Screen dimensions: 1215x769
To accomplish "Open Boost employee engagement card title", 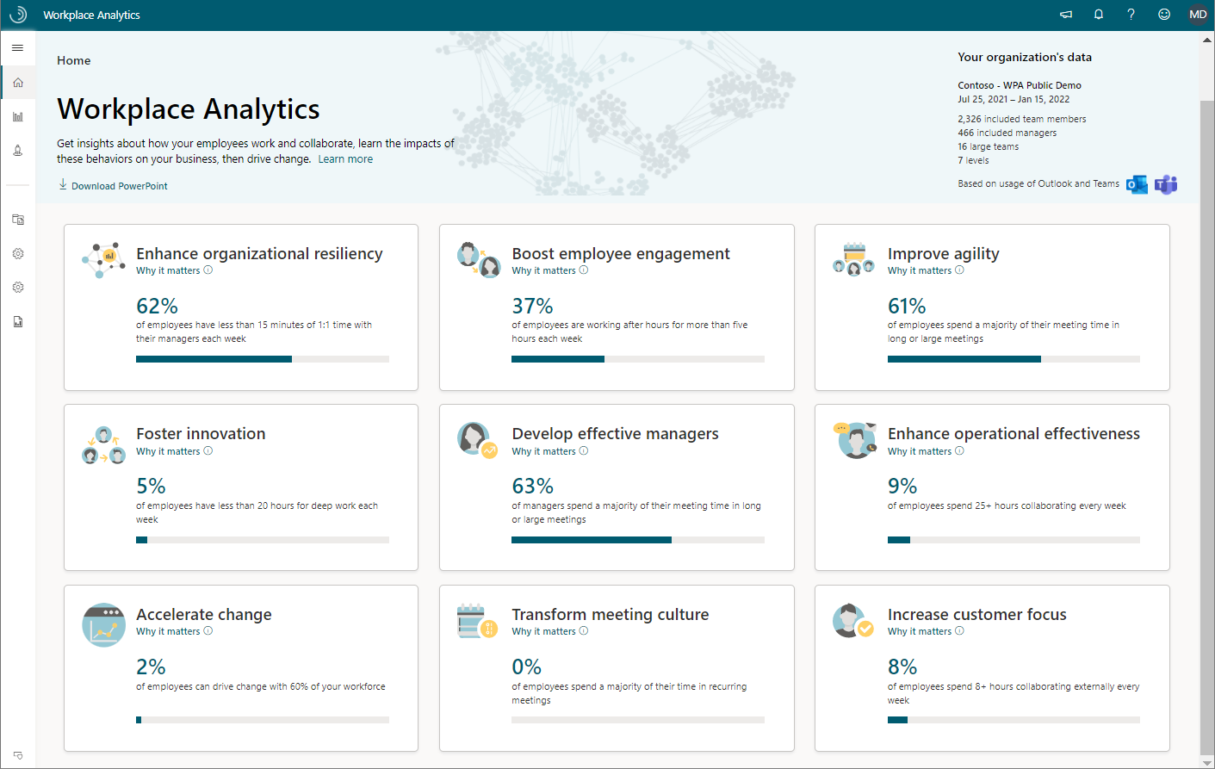I will tap(621, 253).
